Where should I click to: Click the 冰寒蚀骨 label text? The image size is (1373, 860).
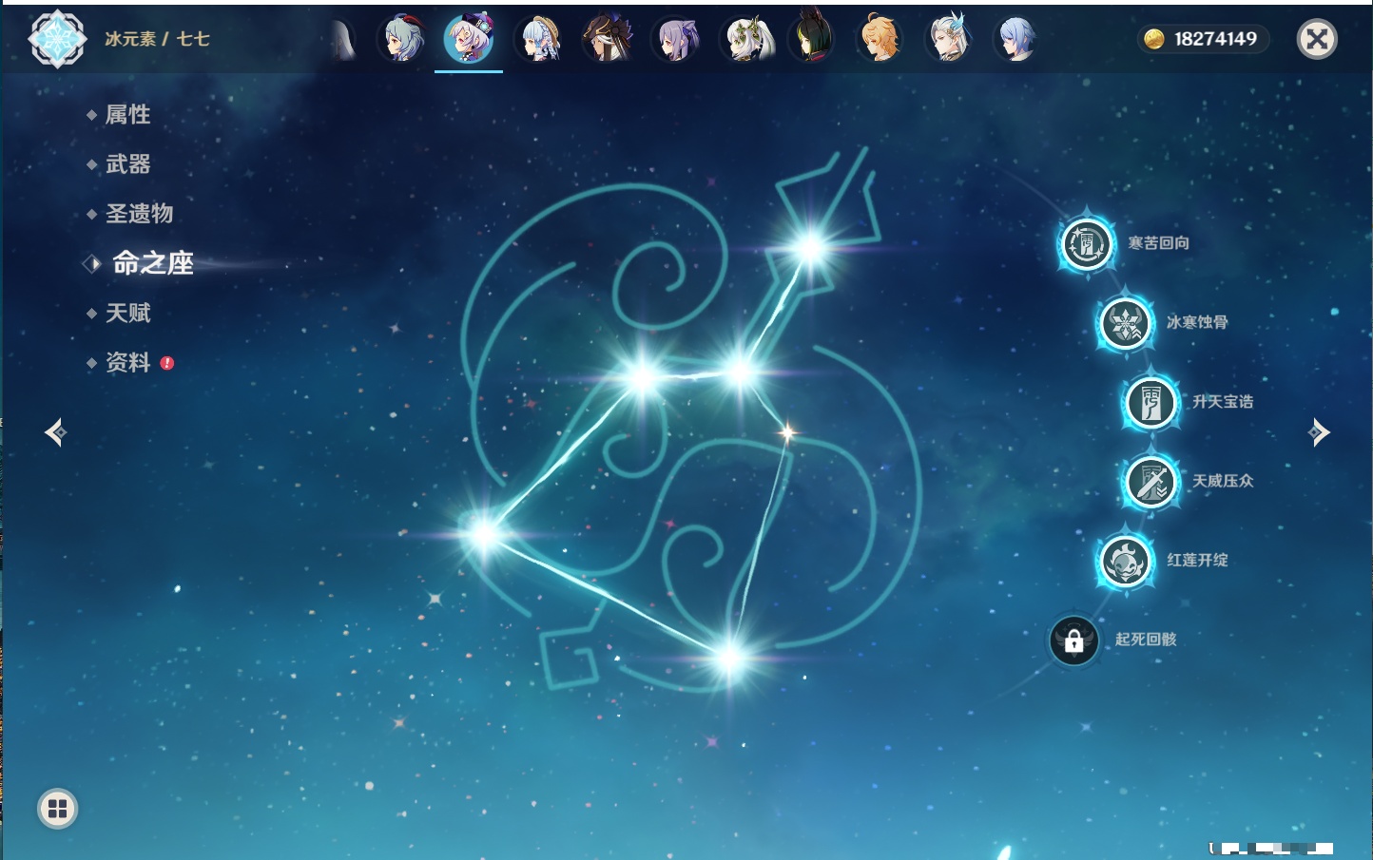[x=1197, y=322]
